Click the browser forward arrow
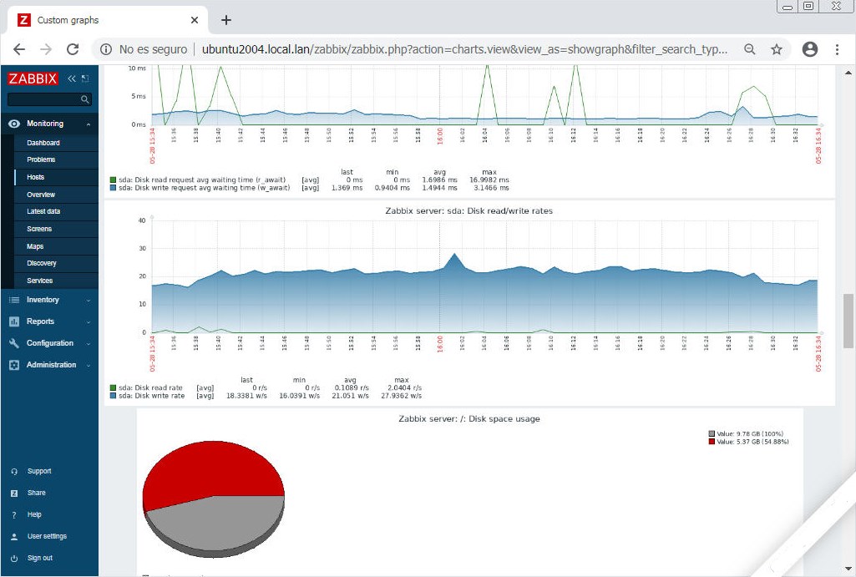This screenshot has width=856, height=577. click(x=46, y=49)
